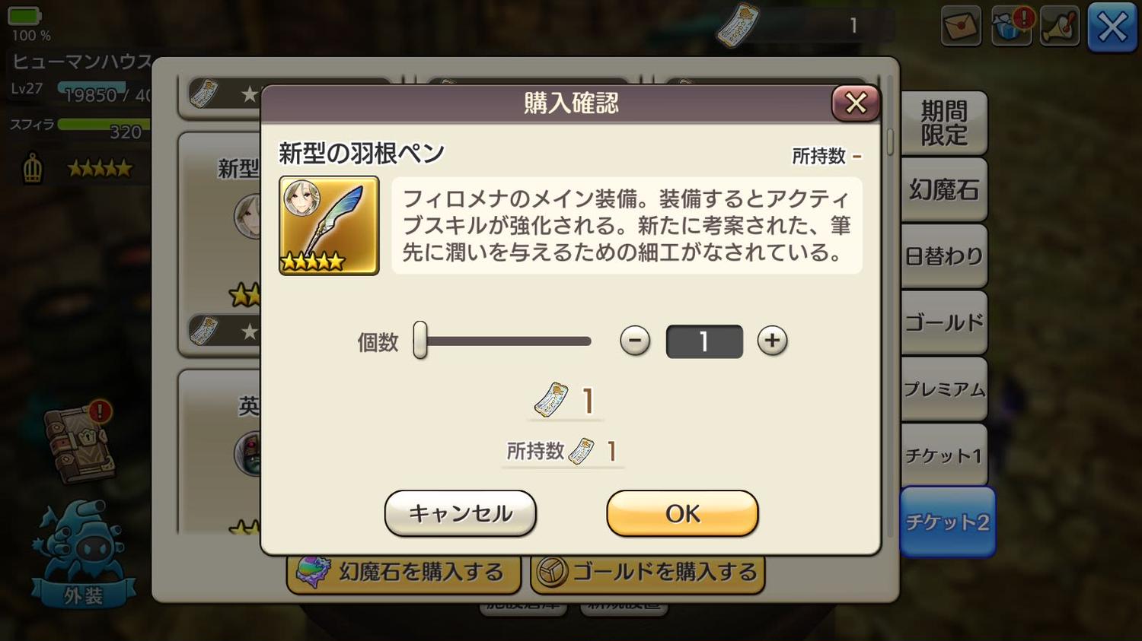Adjust the 個数 quantity slider handle
Viewport: 1142px width, 641px height.
(x=420, y=340)
